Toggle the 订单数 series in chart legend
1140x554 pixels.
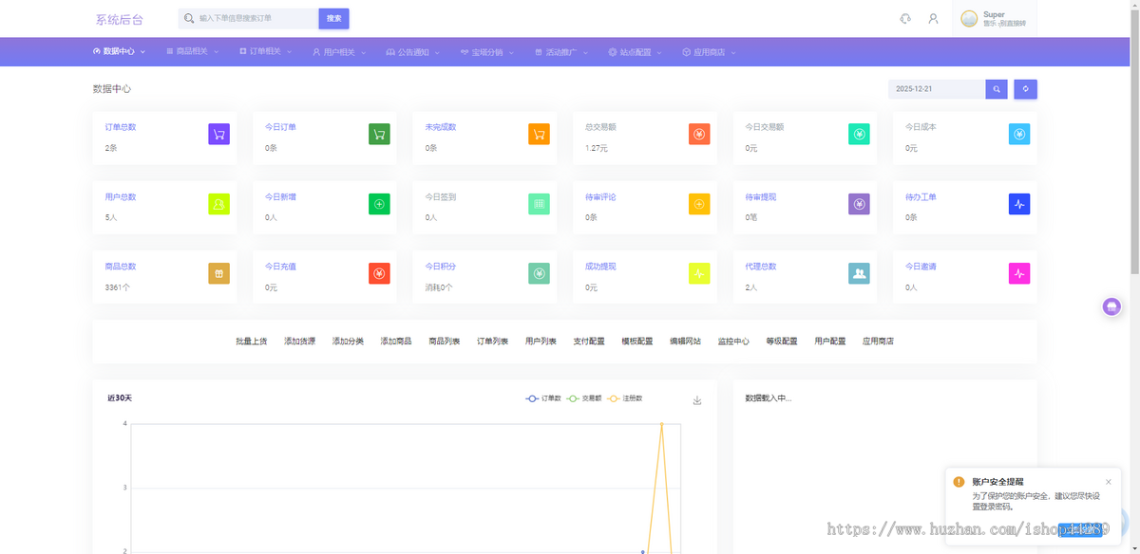pyautogui.click(x=543, y=398)
